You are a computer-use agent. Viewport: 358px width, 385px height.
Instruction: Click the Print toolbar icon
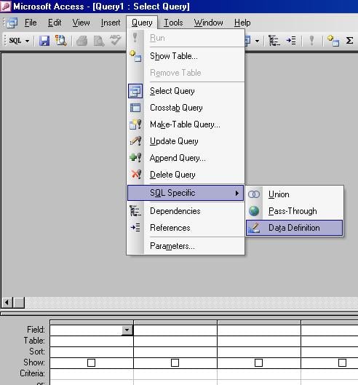click(x=82, y=41)
